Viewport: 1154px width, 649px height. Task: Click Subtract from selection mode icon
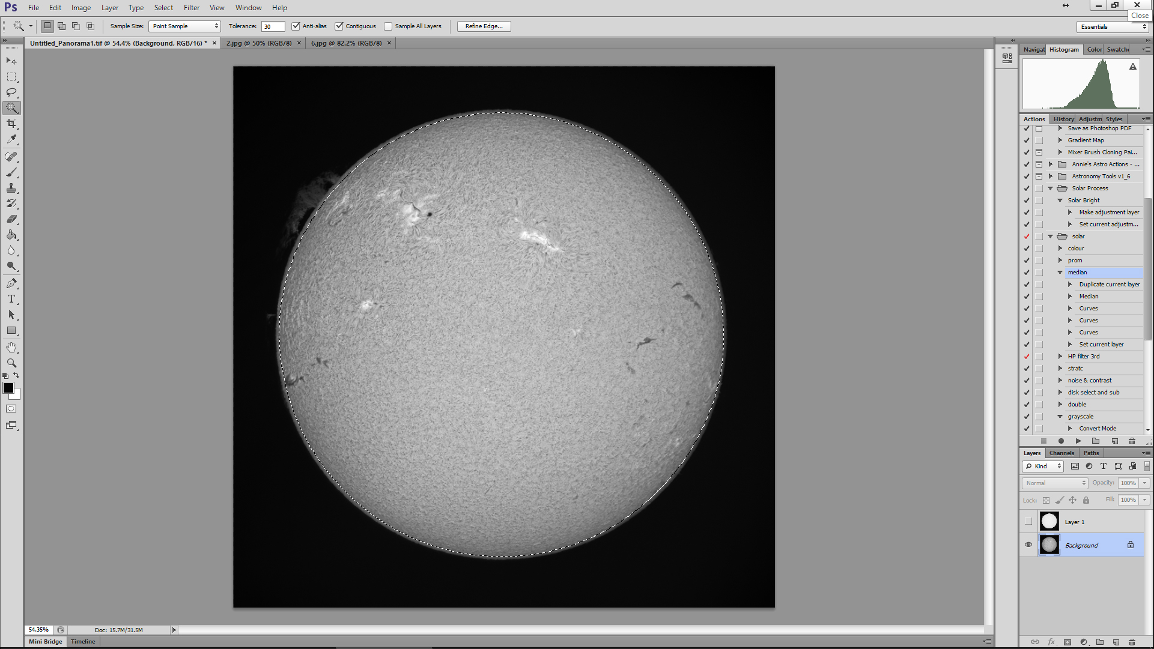pyautogui.click(x=76, y=26)
